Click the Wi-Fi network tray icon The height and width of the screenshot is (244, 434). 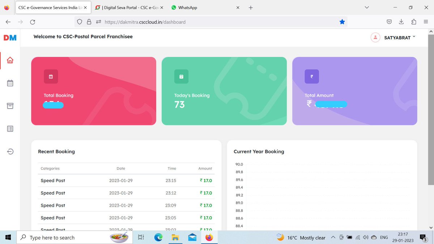coord(358,237)
